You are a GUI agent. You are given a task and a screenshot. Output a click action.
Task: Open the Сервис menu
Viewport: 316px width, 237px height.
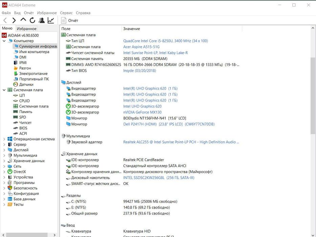point(66,13)
